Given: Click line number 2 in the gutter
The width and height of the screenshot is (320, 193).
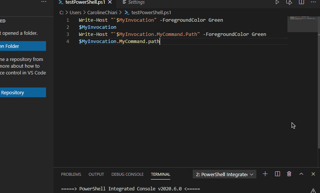Looking at the screenshot, I should [x=67, y=27].
